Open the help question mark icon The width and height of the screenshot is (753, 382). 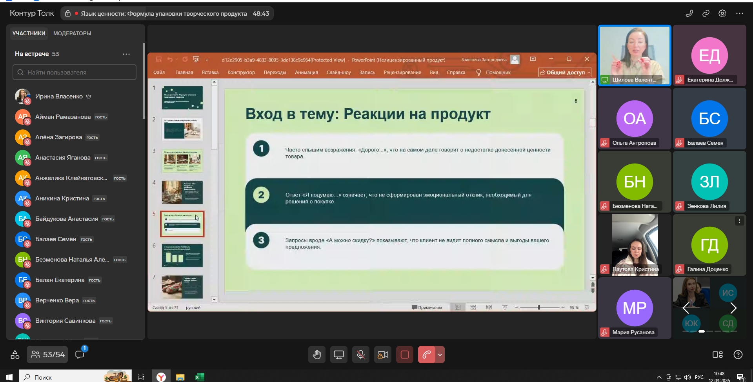738,355
